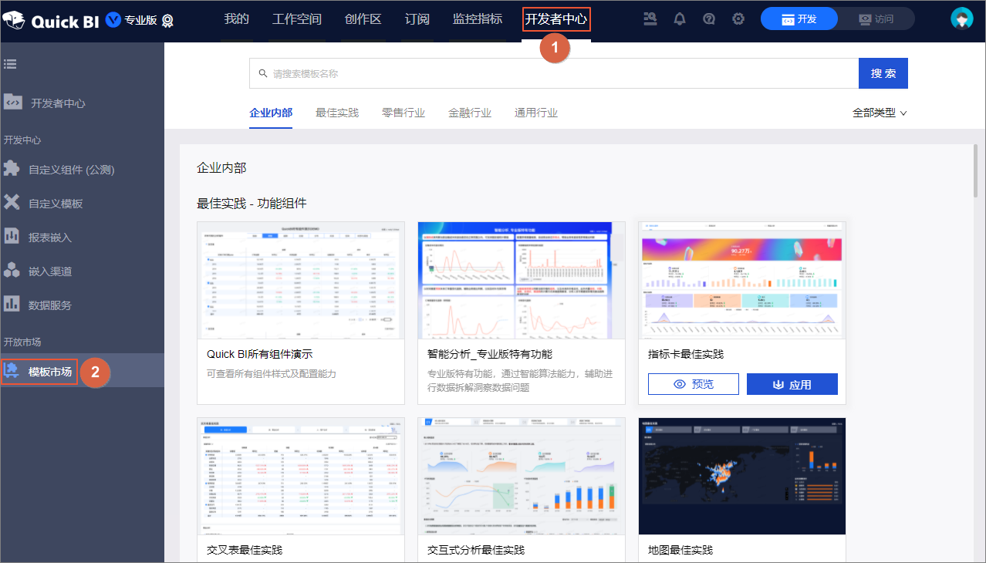This screenshot has width=986, height=563.
Task: Select the 零售行业 tab
Action: (x=404, y=113)
